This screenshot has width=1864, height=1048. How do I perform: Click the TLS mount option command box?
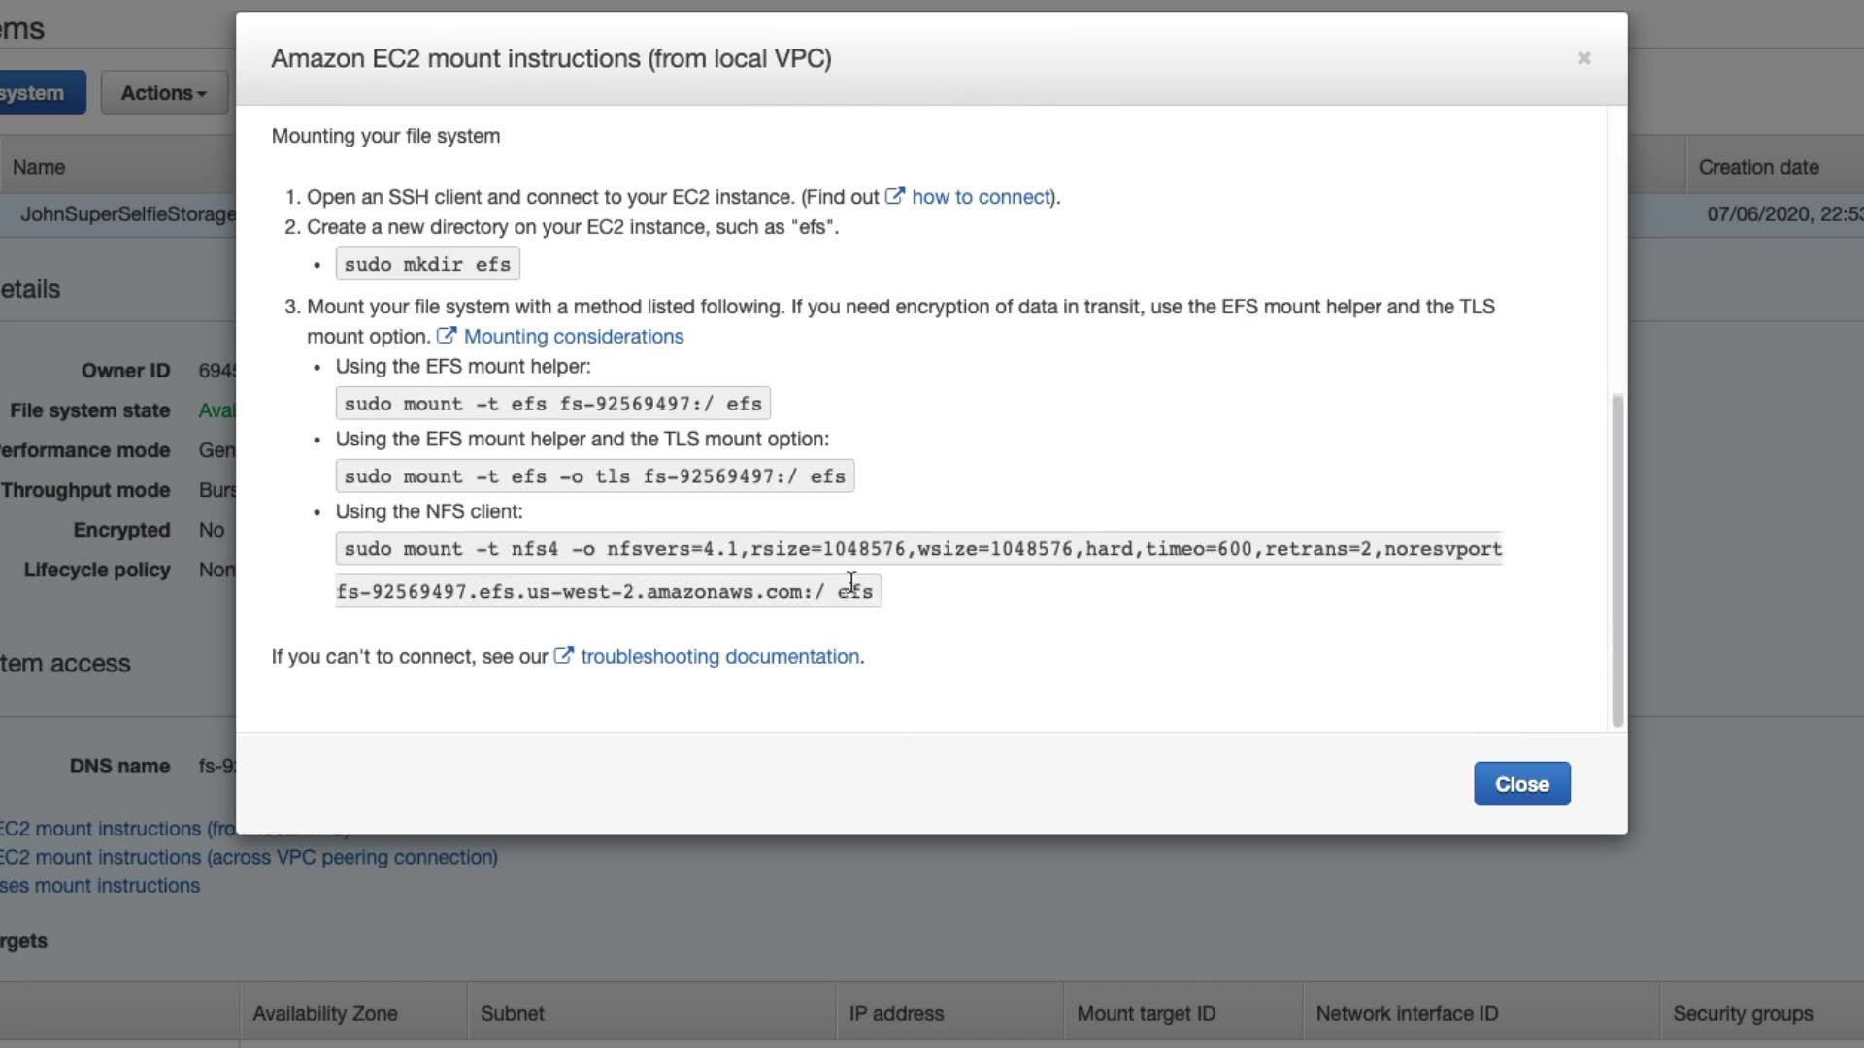pyautogui.click(x=594, y=476)
